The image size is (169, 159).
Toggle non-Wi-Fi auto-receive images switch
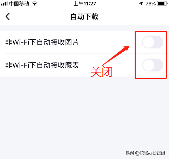tap(153, 42)
